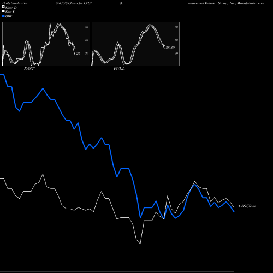Screen dimensions: 273x273
Task: Click the '20' axis label in FULL chart
Action: tap(176, 53)
